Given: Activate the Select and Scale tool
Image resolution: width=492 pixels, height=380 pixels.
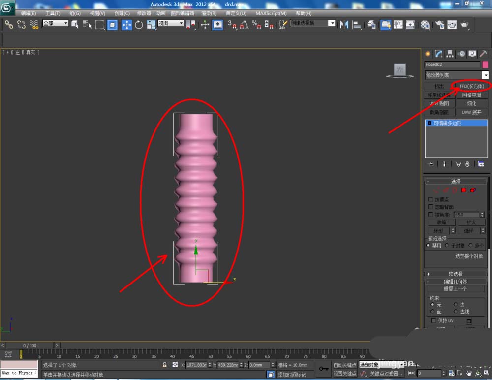Looking at the screenshot, I should click(151, 24).
